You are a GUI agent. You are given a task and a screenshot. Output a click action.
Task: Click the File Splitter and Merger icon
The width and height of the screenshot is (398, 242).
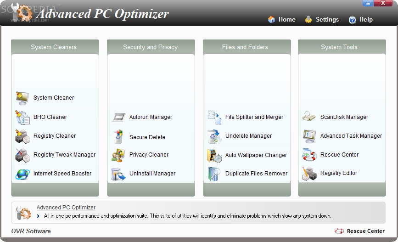pyautogui.click(x=214, y=117)
